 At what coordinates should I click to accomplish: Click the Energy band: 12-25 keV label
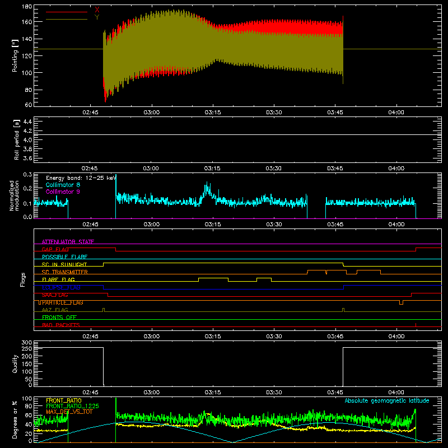[x=81, y=178]
